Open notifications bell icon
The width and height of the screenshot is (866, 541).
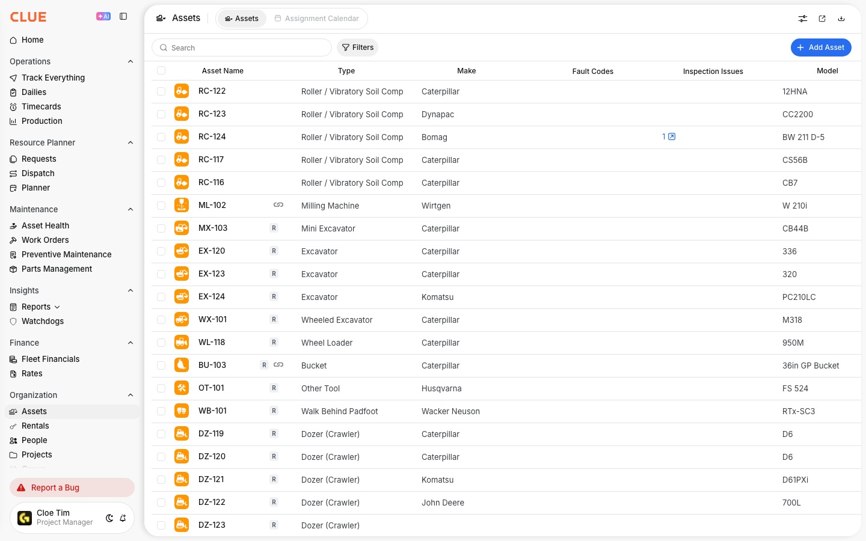click(123, 518)
